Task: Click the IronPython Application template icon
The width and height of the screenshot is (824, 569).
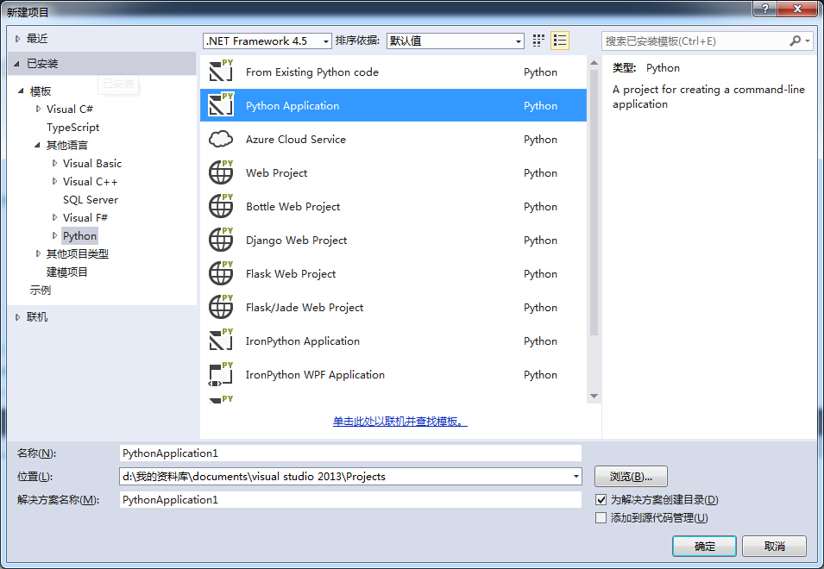Action: point(221,341)
